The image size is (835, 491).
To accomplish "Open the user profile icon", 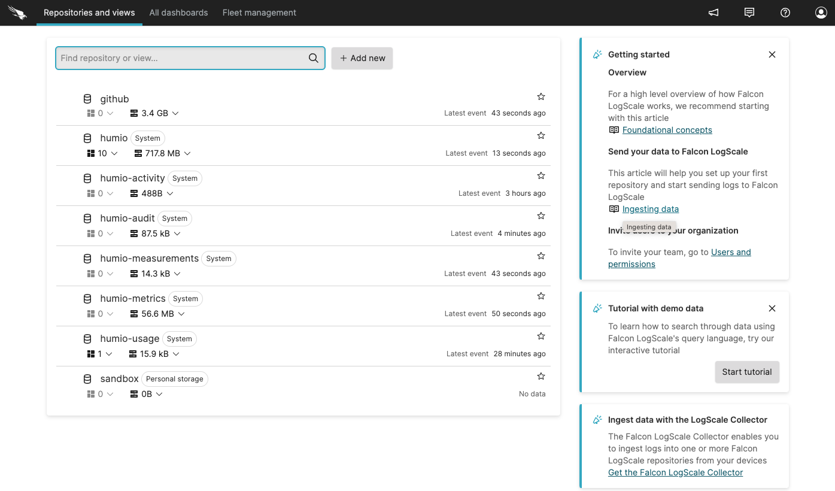I will coord(821,12).
